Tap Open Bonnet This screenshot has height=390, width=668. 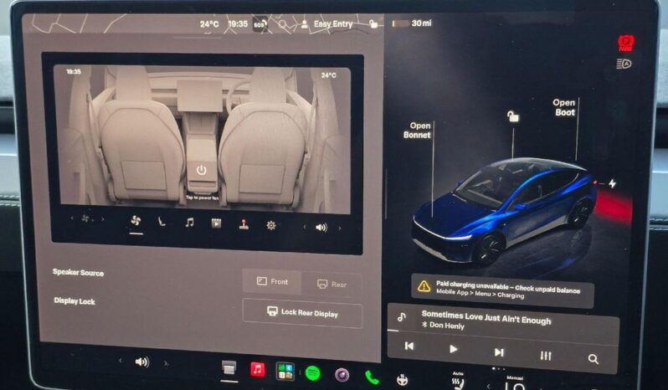click(x=417, y=131)
